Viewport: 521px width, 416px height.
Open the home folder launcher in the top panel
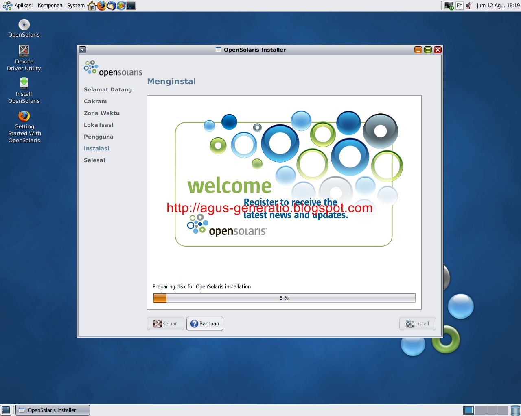point(92,6)
